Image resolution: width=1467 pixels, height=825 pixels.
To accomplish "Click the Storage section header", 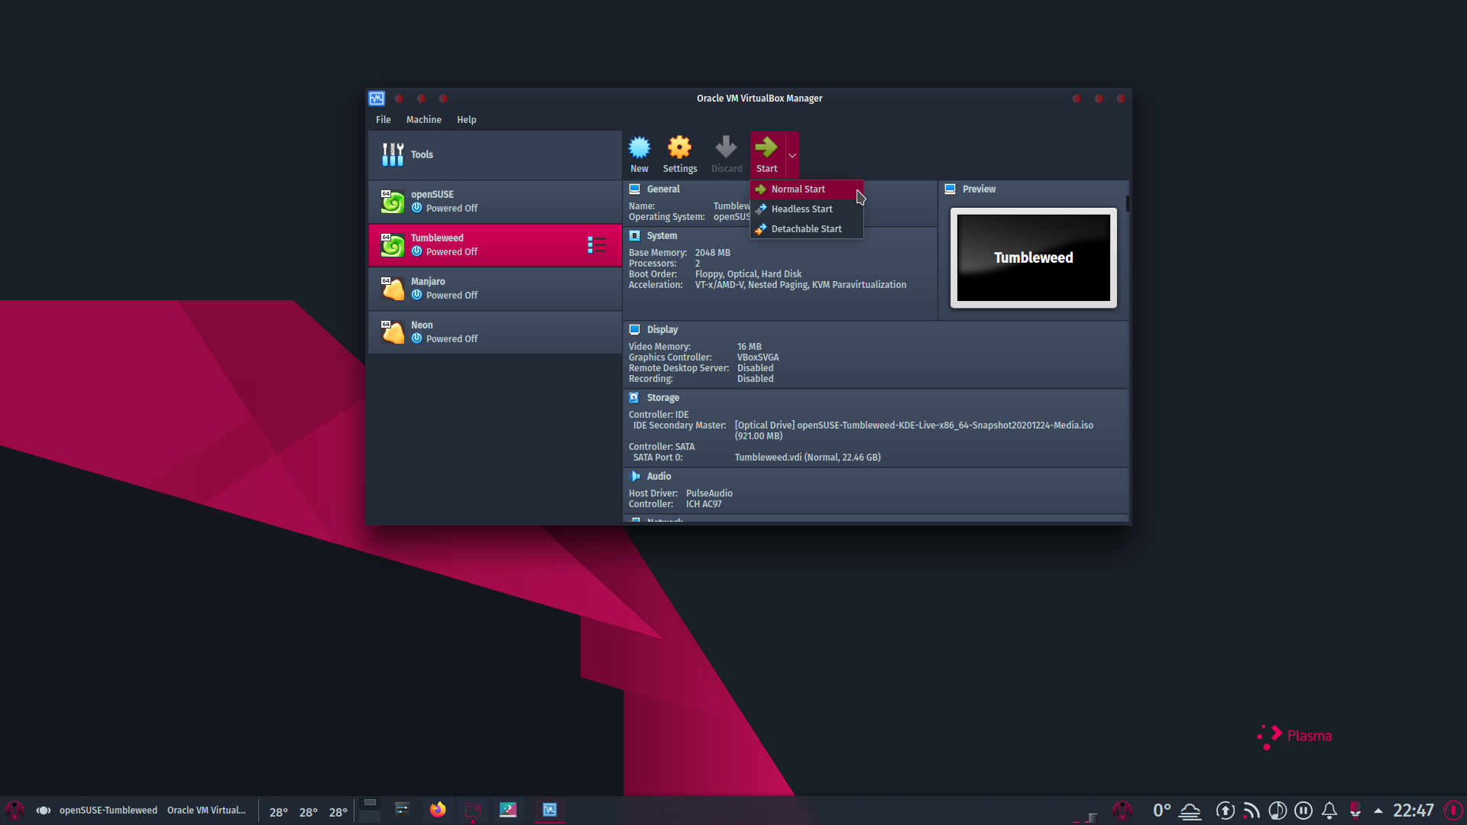I will (662, 398).
